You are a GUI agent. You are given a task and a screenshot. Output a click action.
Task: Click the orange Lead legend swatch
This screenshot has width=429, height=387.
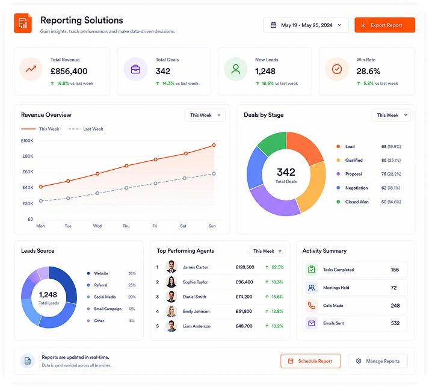(x=338, y=146)
